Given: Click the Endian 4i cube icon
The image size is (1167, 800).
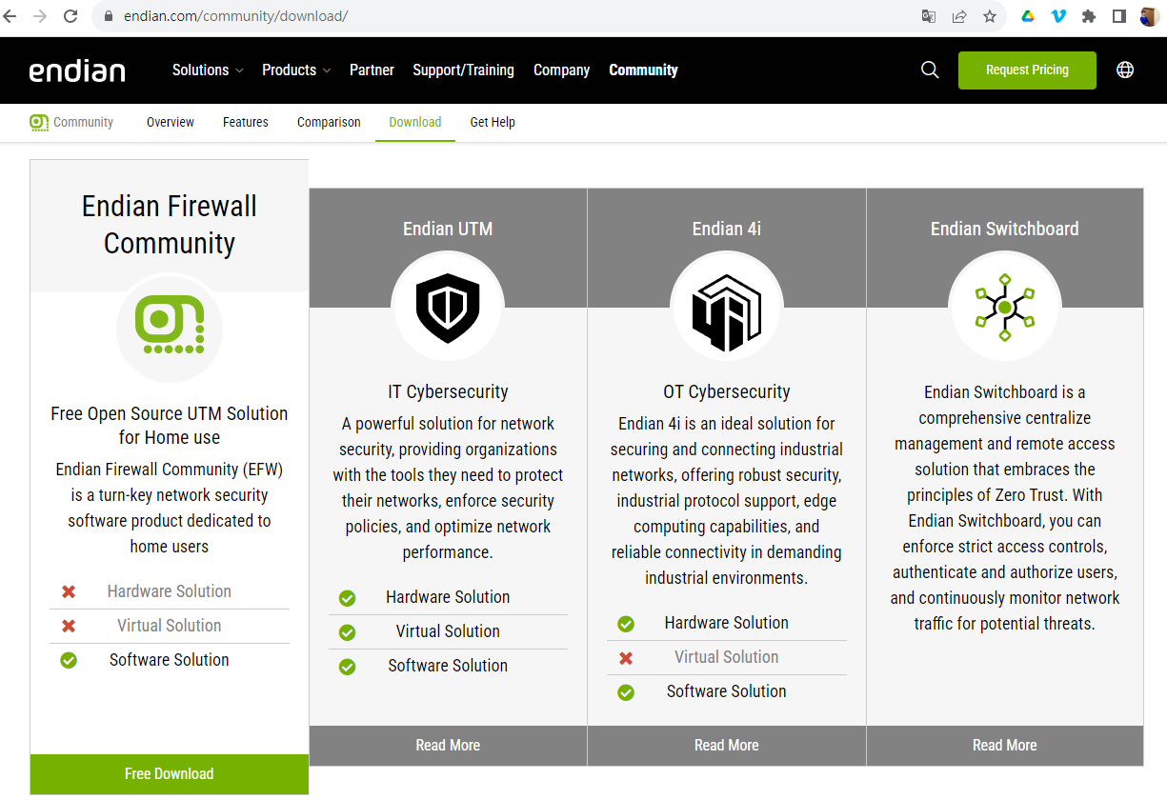Looking at the screenshot, I should tap(727, 312).
